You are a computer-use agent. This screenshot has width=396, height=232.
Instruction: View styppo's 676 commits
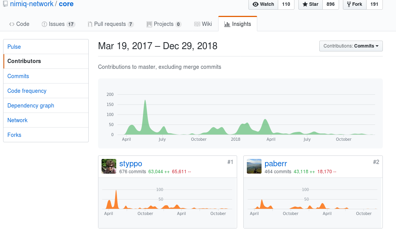point(133,172)
